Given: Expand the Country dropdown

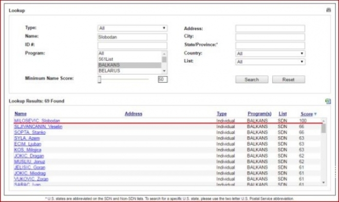Looking at the screenshot, I should (270, 53).
